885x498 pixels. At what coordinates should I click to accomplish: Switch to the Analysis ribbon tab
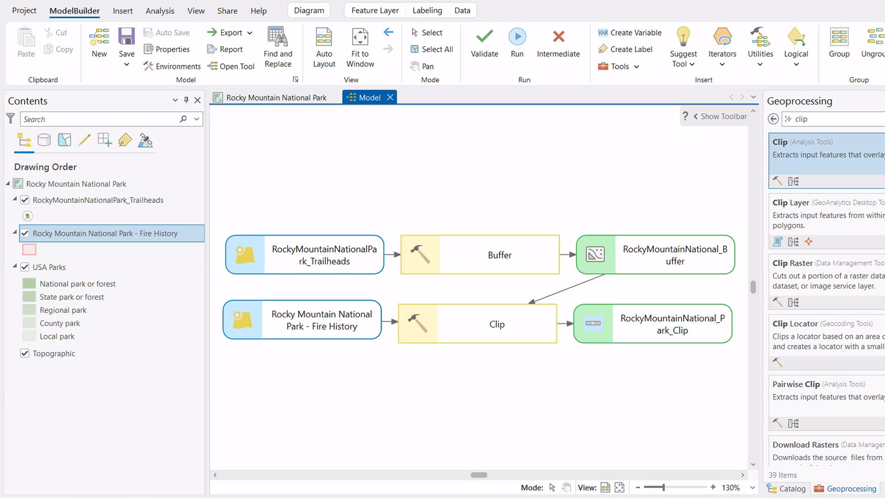tap(160, 11)
